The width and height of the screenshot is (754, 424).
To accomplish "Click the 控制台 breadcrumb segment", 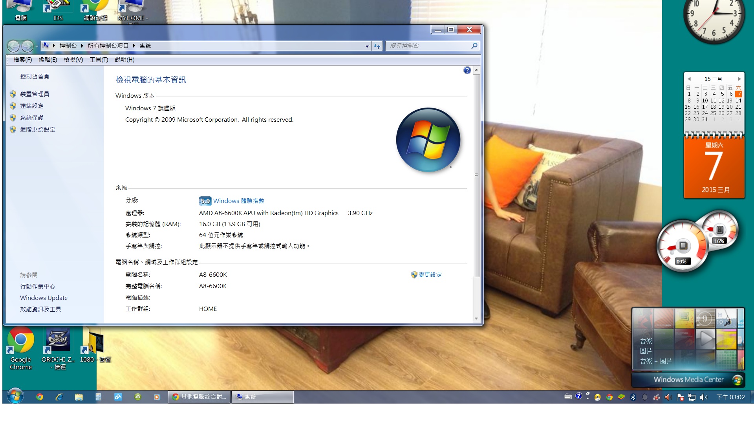I will (68, 46).
